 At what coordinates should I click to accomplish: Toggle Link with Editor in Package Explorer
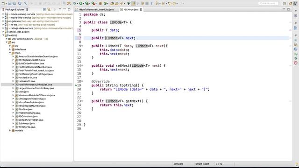coord(49,9)
